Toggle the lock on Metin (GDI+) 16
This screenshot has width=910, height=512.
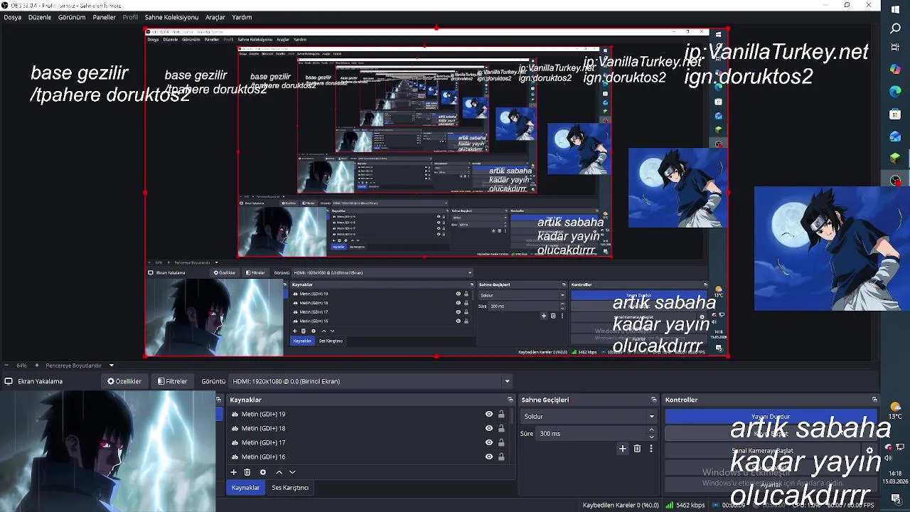(x=500, y=457)
